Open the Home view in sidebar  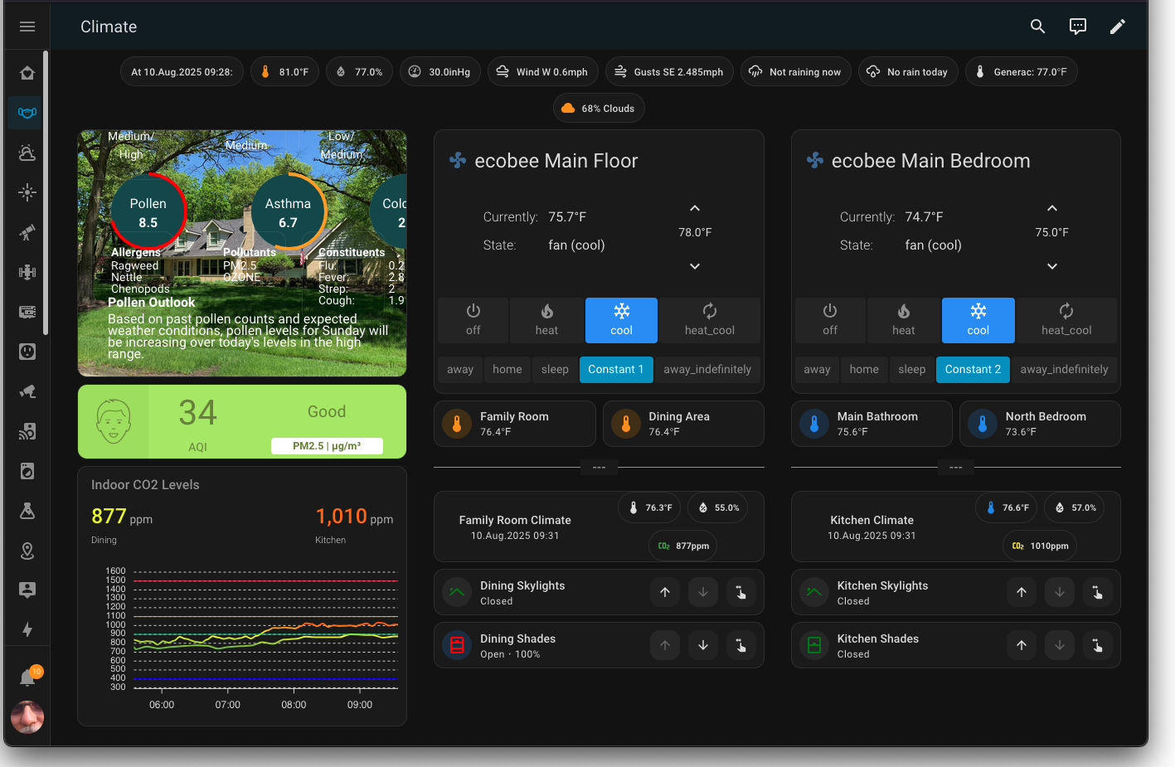(27, 73)
